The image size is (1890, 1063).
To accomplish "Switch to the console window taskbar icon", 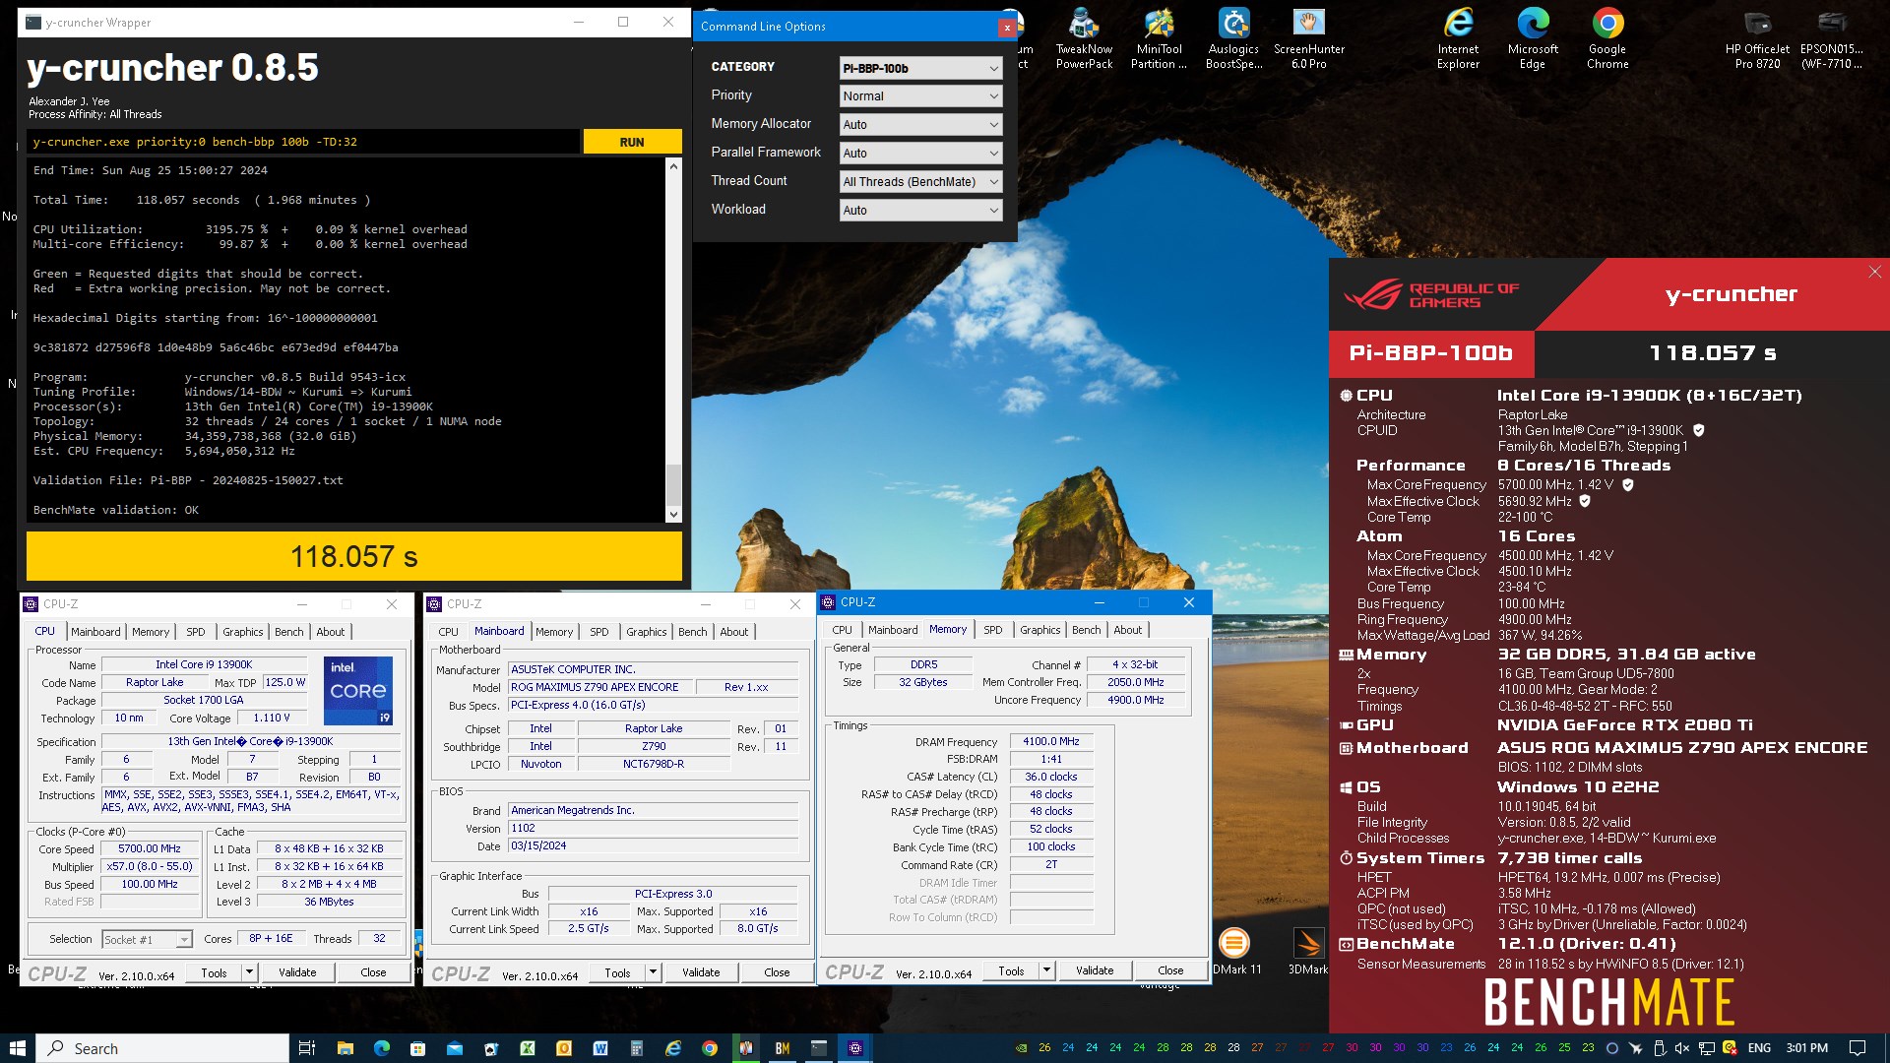I will pos(819,1048).
